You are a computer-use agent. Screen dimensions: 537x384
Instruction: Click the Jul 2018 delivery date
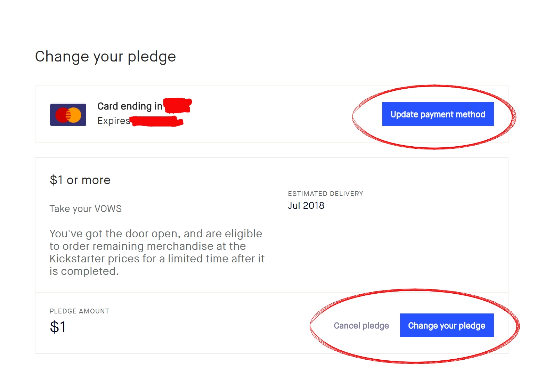tap(306, 205)
